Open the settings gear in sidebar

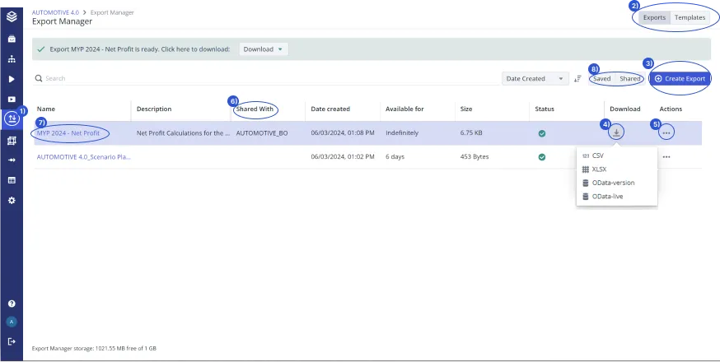click(12, 201)
